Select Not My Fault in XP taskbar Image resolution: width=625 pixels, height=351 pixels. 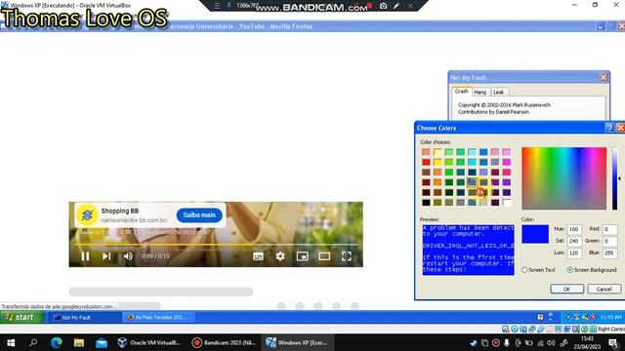[x=85, y=318]
